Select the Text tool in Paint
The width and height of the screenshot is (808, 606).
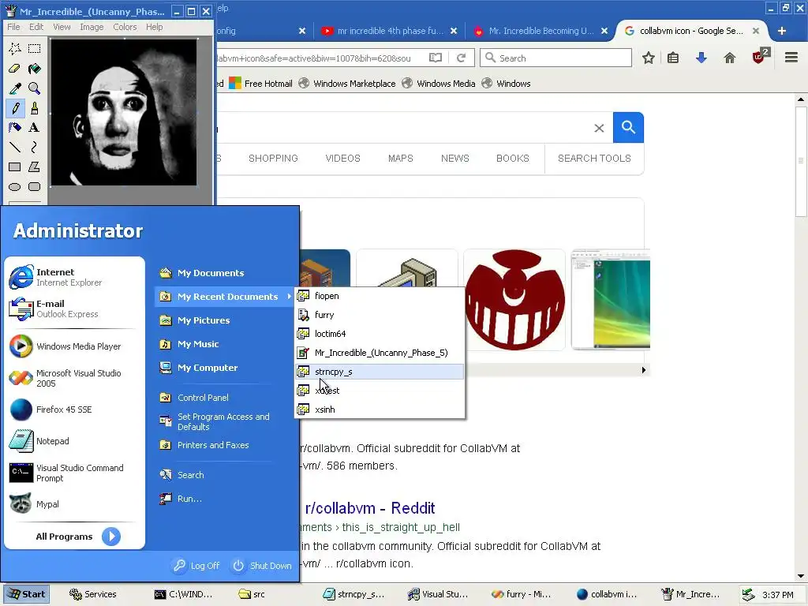tap(35, 128)
